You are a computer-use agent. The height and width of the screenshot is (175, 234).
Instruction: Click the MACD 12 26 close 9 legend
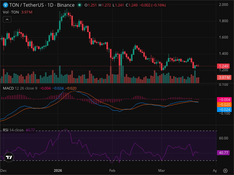pos(20,88)
